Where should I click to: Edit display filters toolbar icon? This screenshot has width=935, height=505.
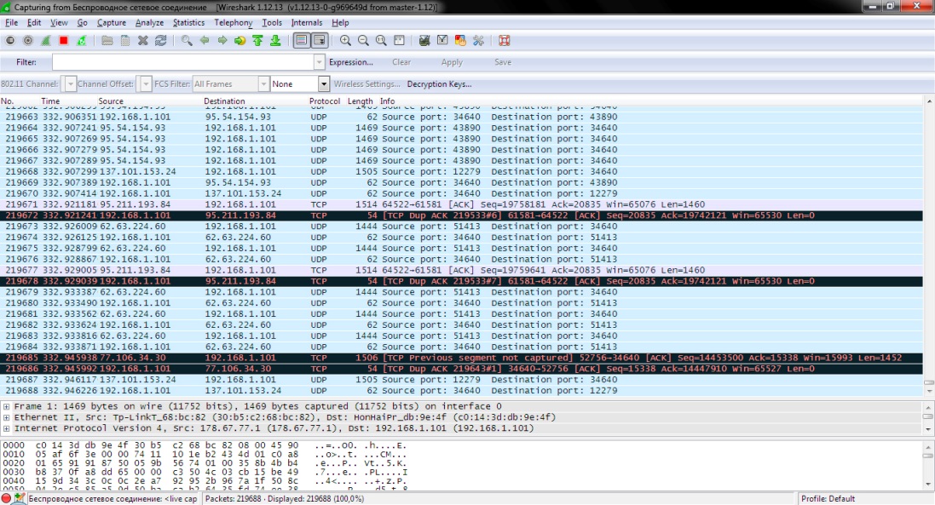pyautogui.click(x=442, y=41)
